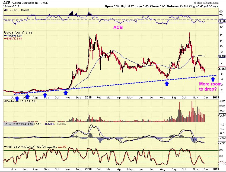Screen dimensions: 226x172
Task: Click the 'Volume 13.2M' header value
Action: [x=177, y=6]
